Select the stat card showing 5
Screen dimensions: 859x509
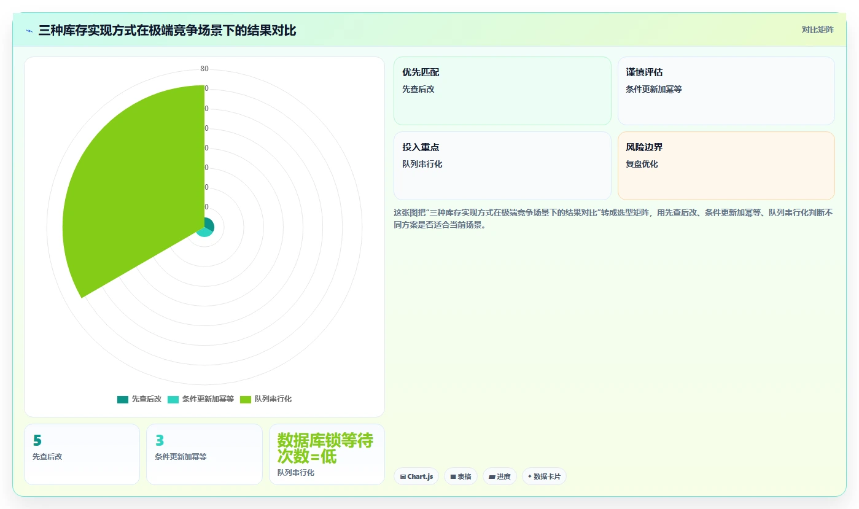coord(82,454)
